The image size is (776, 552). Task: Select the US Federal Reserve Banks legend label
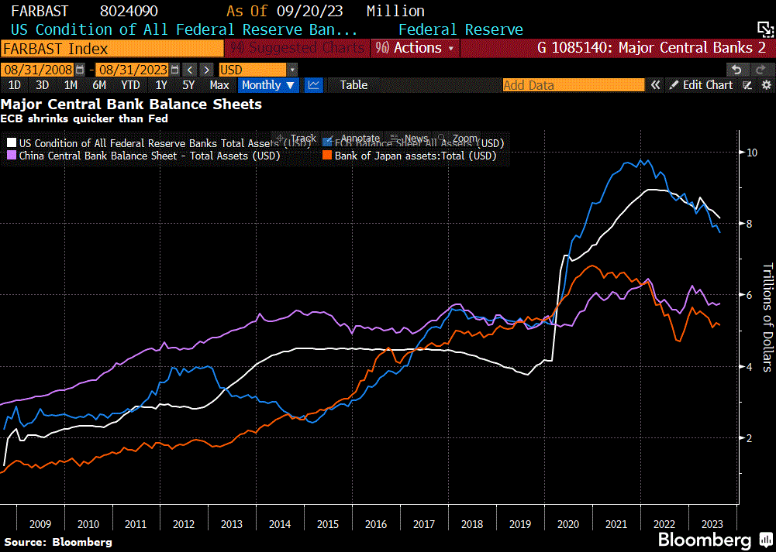pos(166,143)
